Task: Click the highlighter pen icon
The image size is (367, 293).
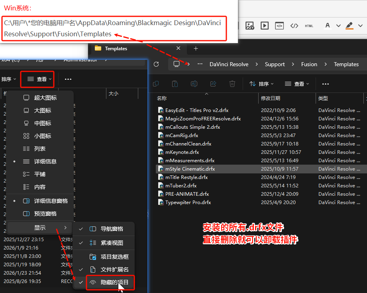Action: point(349,25)
